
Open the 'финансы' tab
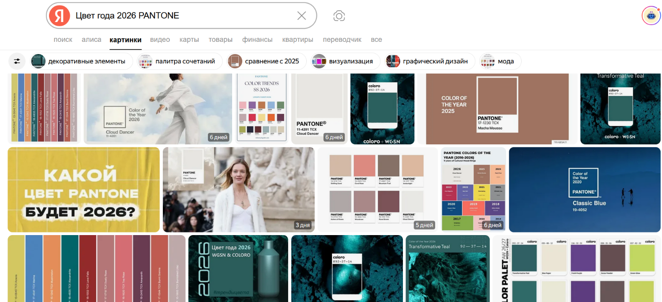257,40
